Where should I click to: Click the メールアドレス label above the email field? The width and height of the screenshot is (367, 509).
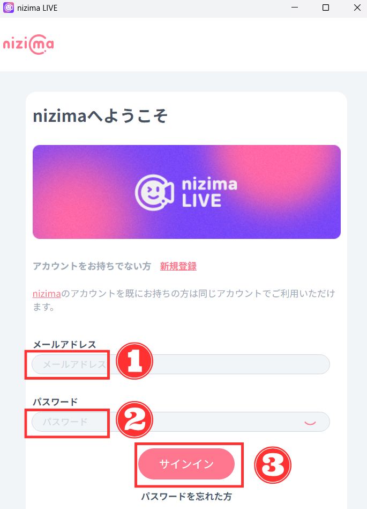tap(64, 345)
